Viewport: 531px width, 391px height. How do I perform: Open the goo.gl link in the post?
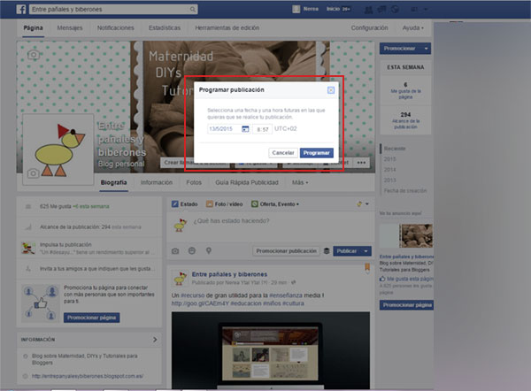tap(199, 303)
